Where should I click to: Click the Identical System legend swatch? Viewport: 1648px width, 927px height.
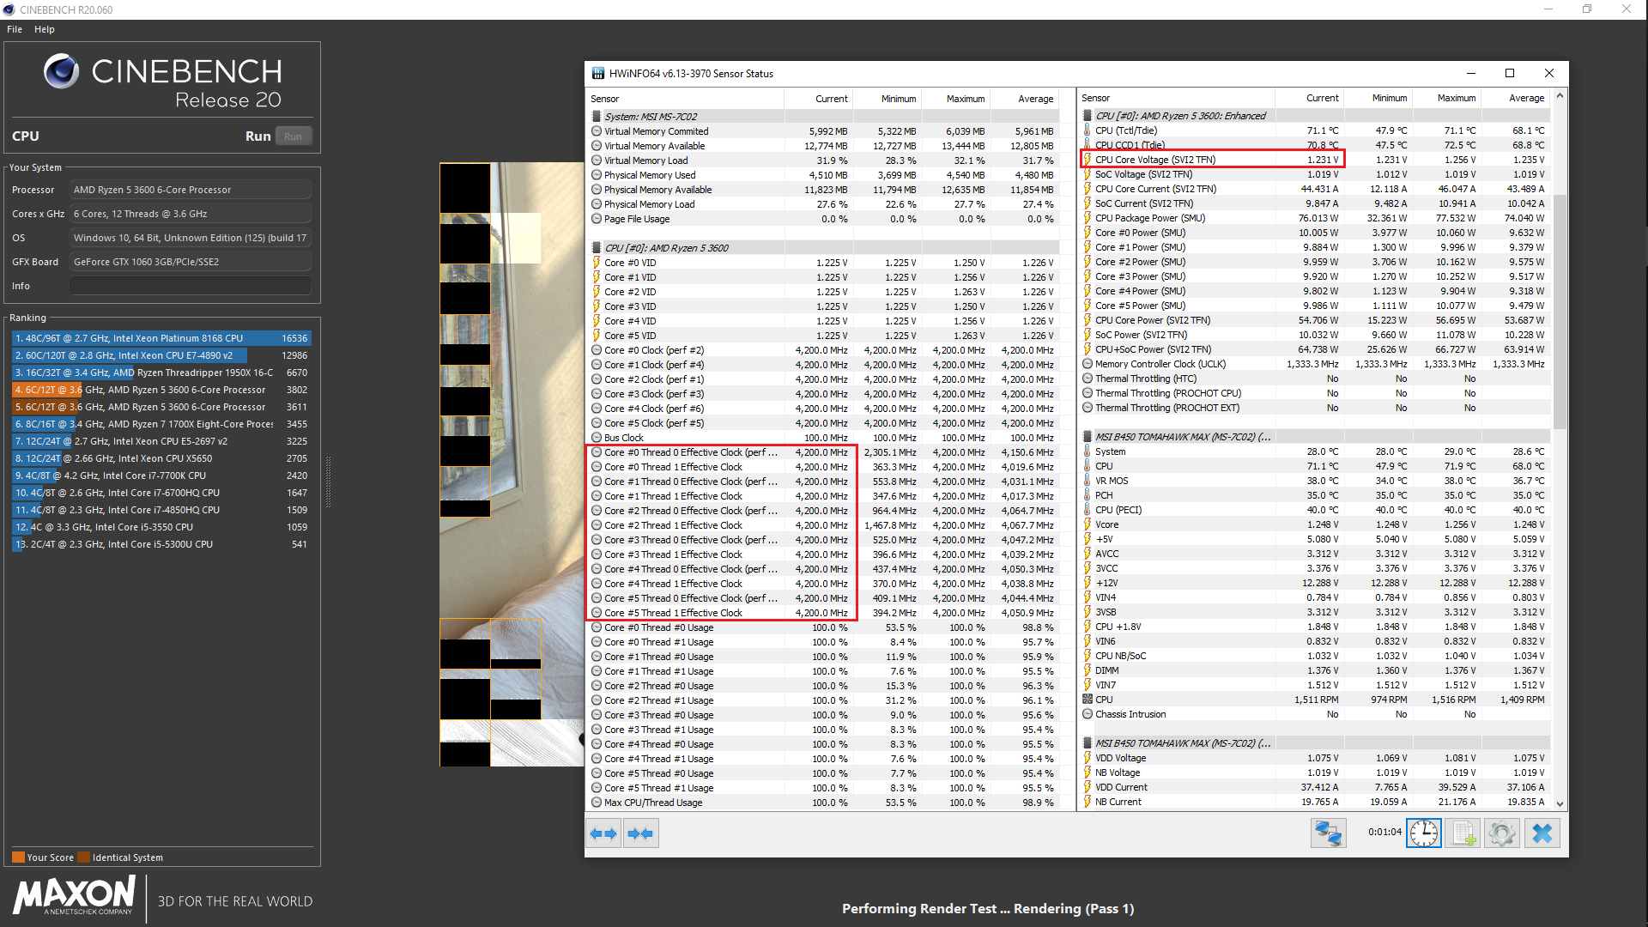[83, 857]
